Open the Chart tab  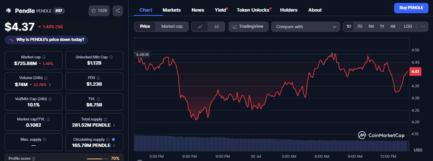[x=146, y=10]
